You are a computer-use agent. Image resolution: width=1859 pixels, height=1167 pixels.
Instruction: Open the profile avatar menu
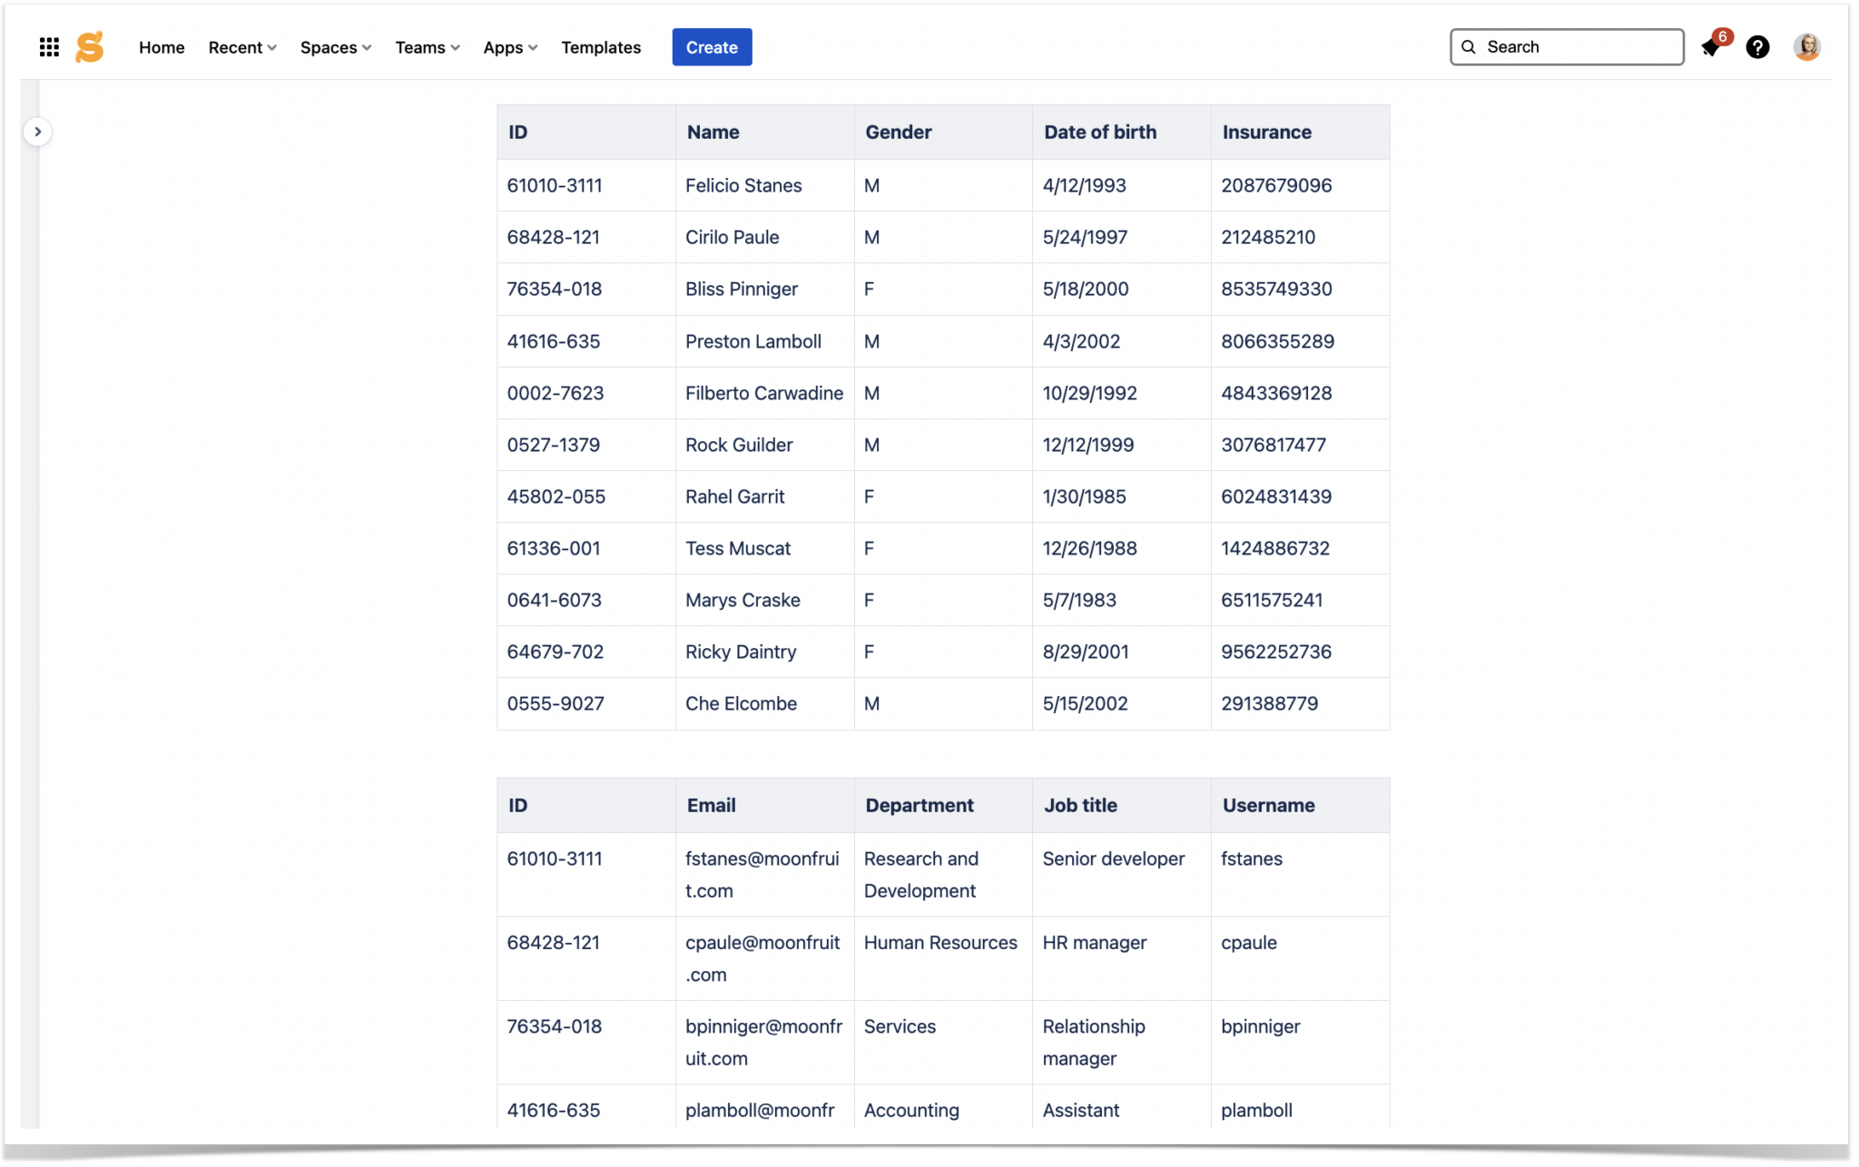[x=1806, y=46]
